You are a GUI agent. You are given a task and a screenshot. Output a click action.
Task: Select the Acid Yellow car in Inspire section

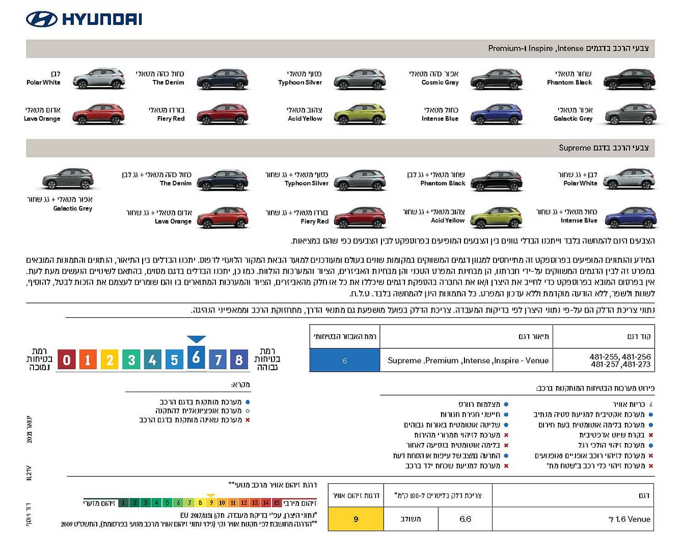(360, 115)
